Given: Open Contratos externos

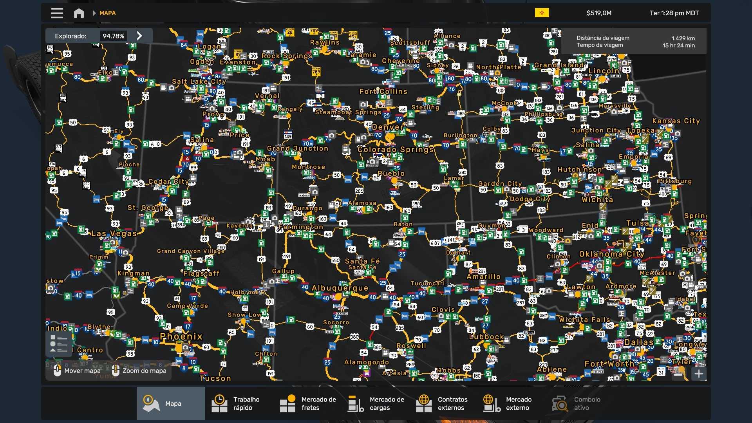Looking at the screenshot, I should click(x=443, y=403).
